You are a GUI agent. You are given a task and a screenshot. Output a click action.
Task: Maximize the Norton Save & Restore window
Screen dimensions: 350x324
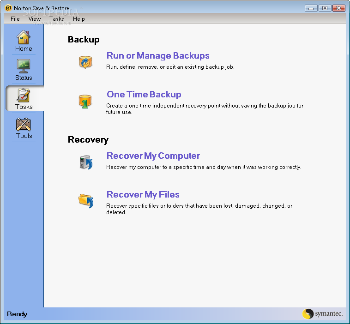[325, 8]
